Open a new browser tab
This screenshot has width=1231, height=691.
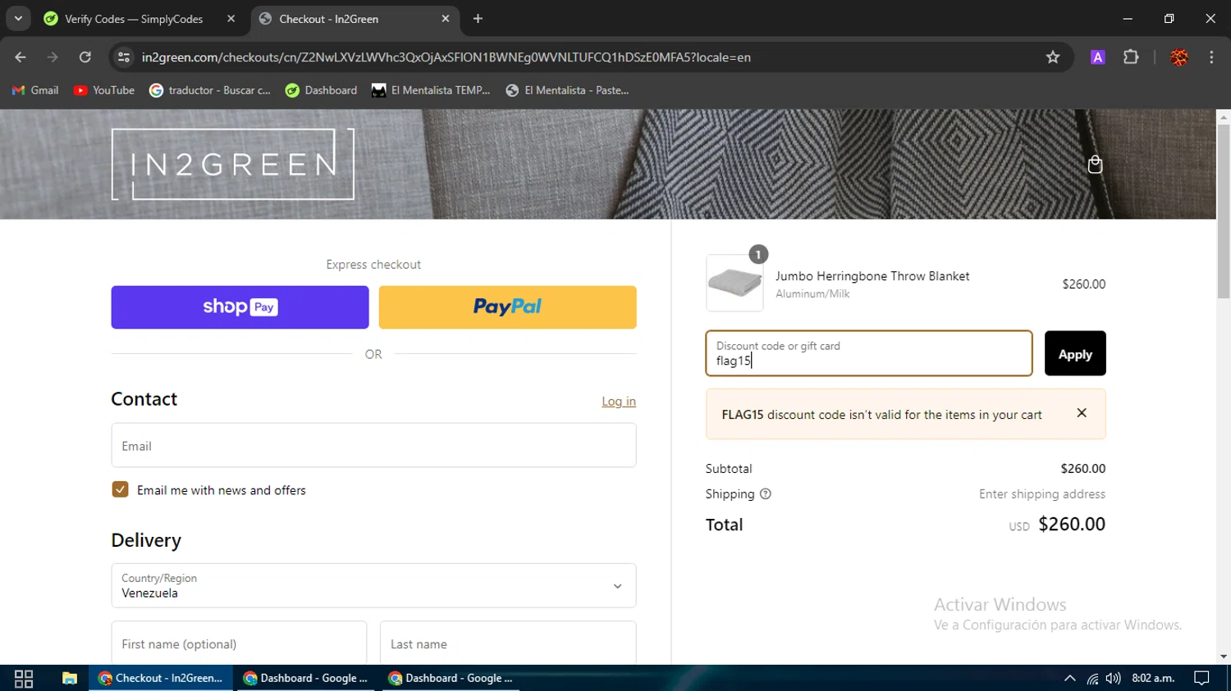click(478, 19)
